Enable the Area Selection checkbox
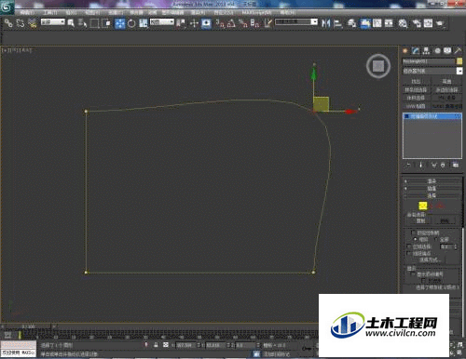The height and width of the screenshot is (359, 466). pos(409,246)
